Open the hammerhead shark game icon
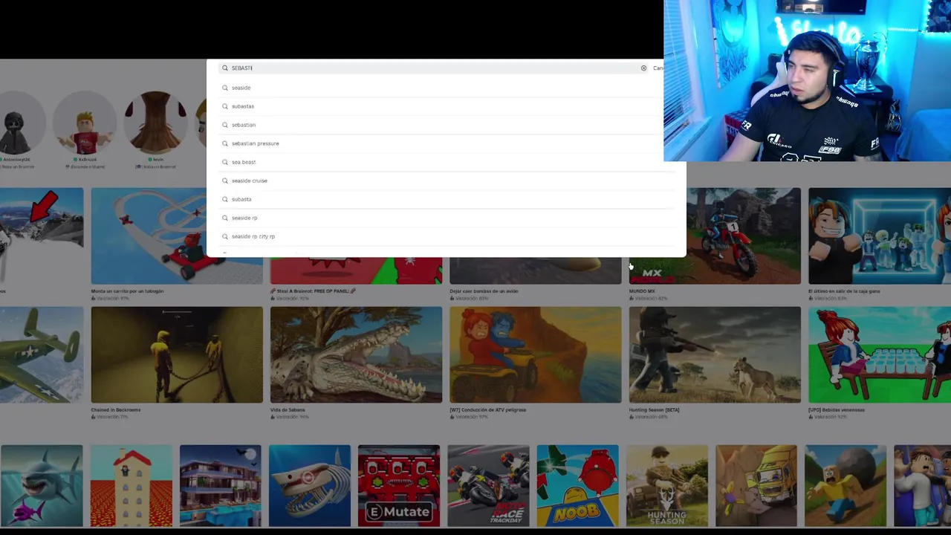 (x=310, y=485)
